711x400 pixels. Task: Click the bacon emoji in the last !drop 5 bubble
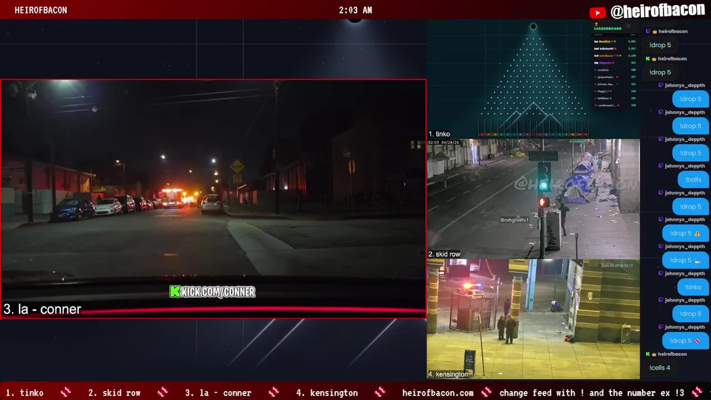coord(698,341)
